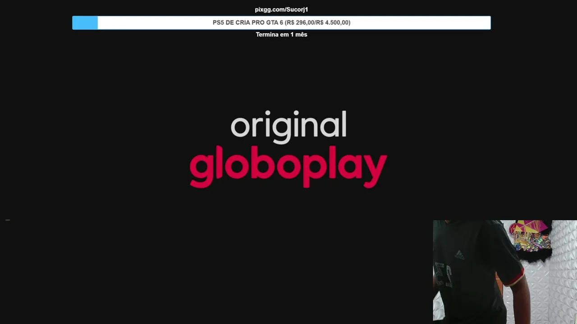Click the 'Termina em 1 mês' countdown text

(281, 35)
